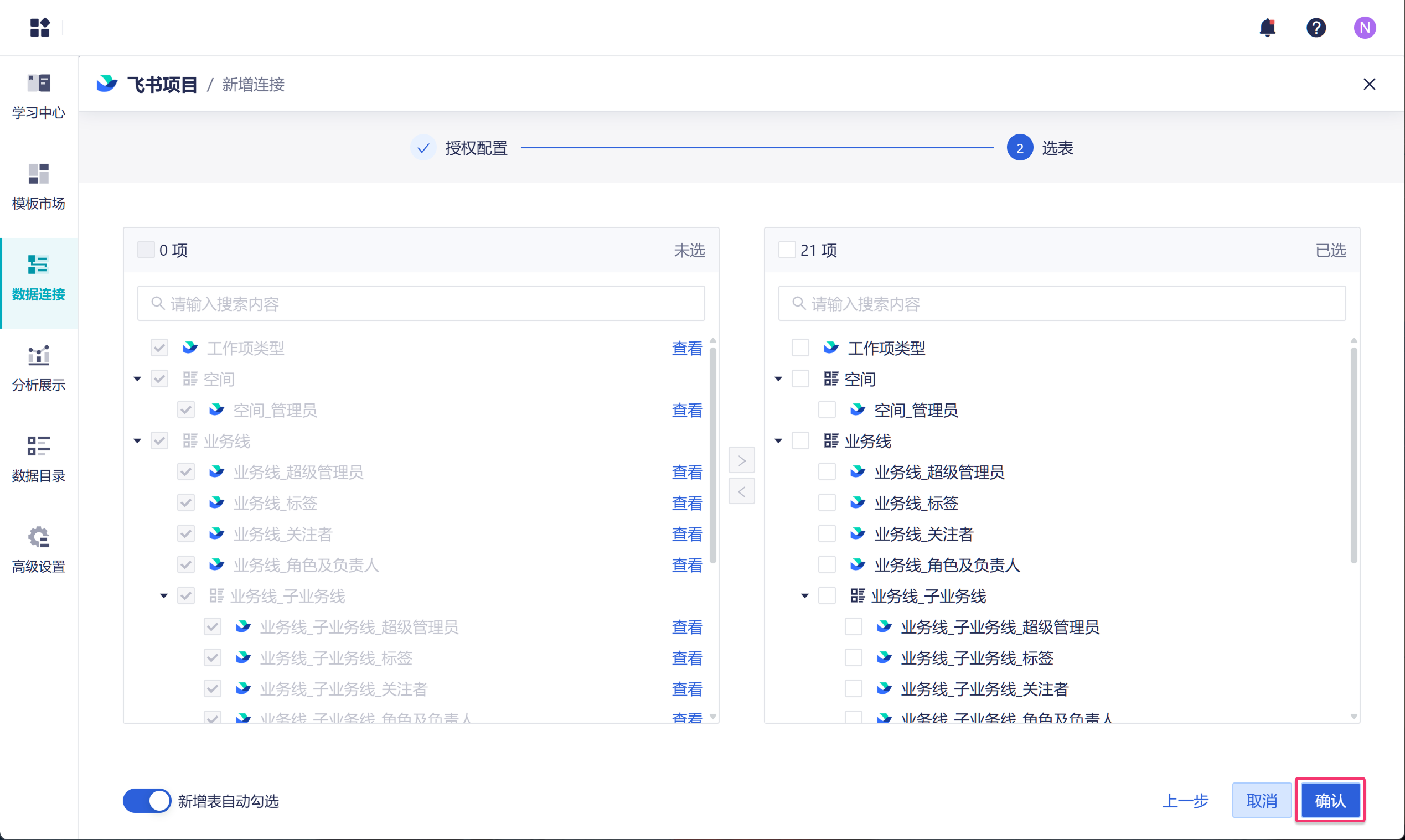Check 业务线_标签 in the selected list
Image resolution: width=1405 pixels, height=840 pixels.
point(827,502)
